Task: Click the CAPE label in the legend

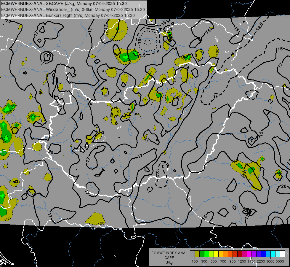Action: coord(169,258)
